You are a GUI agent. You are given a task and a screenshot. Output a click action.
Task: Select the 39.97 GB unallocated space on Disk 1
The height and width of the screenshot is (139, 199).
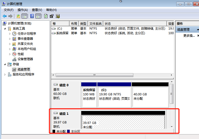123,120
